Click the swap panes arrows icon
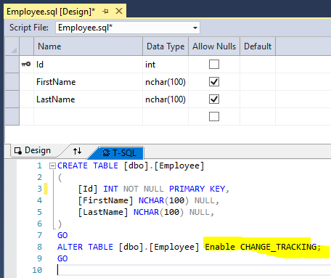The height and width of the screenshot is (278, 331). click(x=77, y=151)
